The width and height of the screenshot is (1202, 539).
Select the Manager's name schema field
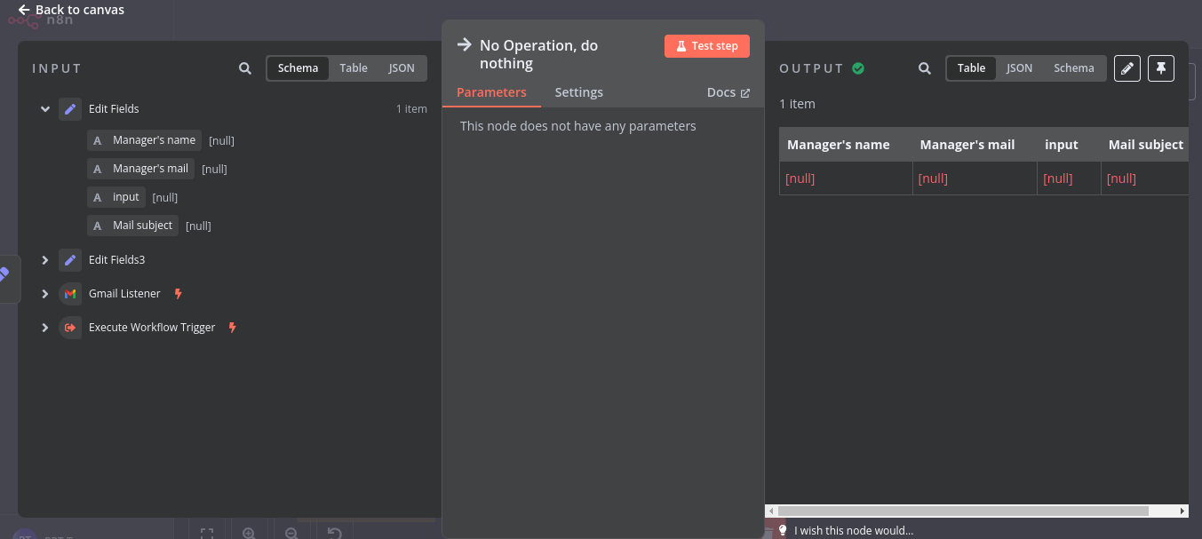[145, 140]
